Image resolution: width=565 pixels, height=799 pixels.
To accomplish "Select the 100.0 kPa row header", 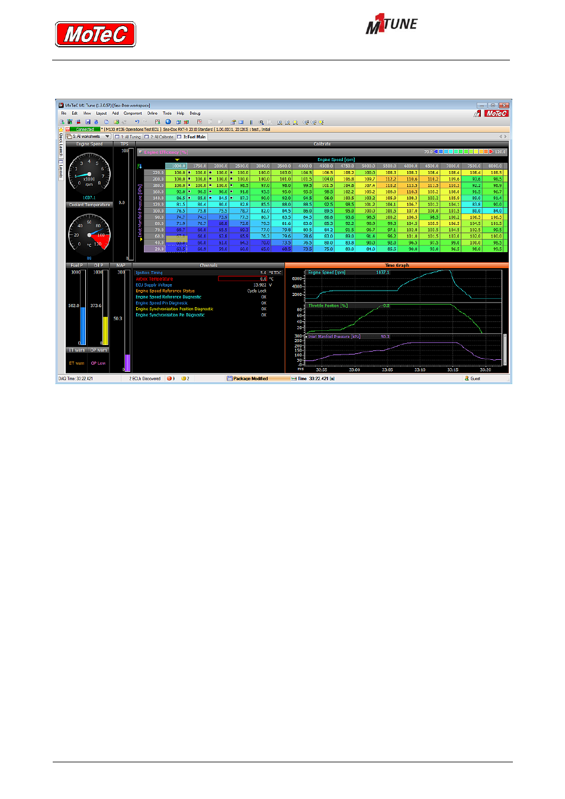I will (155, 211).
